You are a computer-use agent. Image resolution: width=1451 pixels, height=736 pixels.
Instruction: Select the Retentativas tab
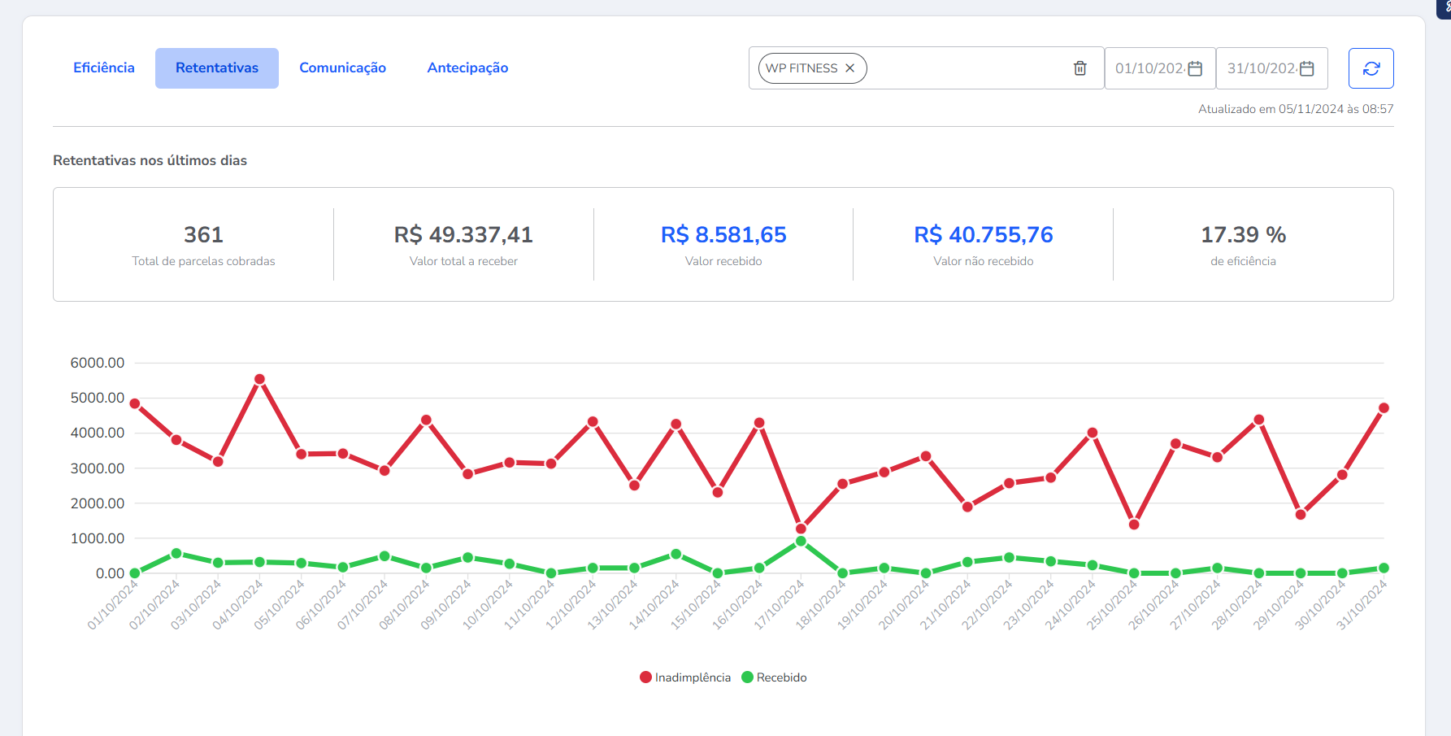coord(217,68)
